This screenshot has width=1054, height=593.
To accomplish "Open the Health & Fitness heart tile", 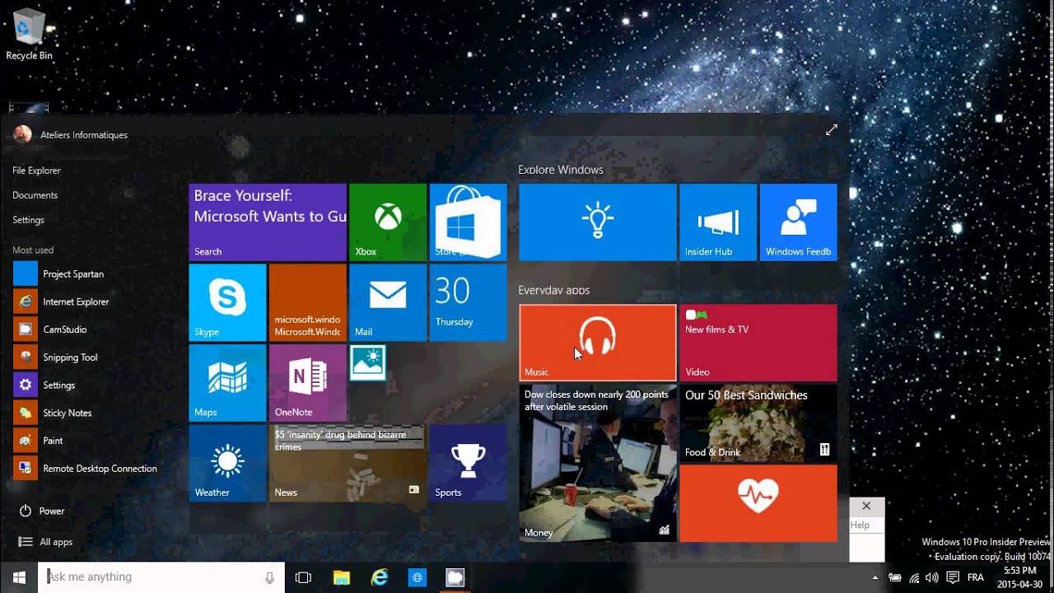I will [758, 503].
